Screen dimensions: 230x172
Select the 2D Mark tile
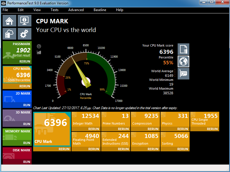click(x=17, y=96)
